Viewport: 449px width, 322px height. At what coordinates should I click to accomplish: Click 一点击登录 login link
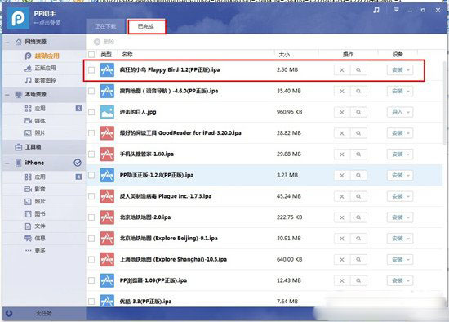(47, 23)
